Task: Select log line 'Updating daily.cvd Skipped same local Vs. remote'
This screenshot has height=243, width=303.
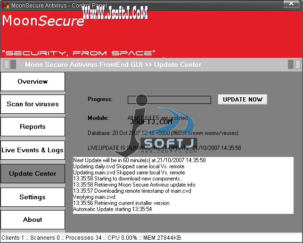Action: 129,166
